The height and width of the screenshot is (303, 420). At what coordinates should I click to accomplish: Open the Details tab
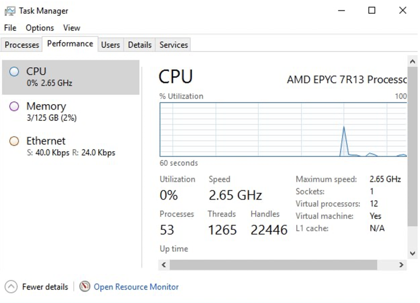coord(139,45)
